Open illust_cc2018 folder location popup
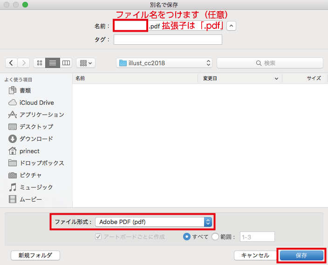 click(x=164, y=63)
